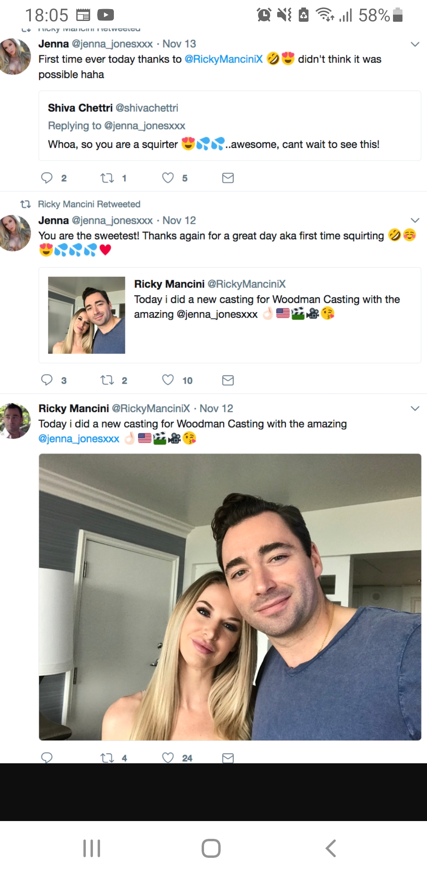Image resolution: width=427 pixels, height=878 pixels.
Task: Like the Nov 12 tweet with 10 likes
Action: pos(168,380)
